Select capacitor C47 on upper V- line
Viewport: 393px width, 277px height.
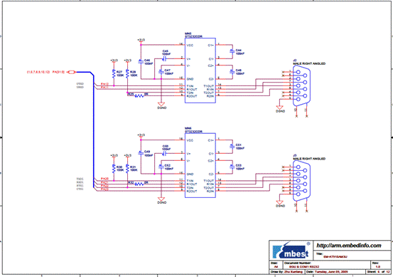pos(161,72)
